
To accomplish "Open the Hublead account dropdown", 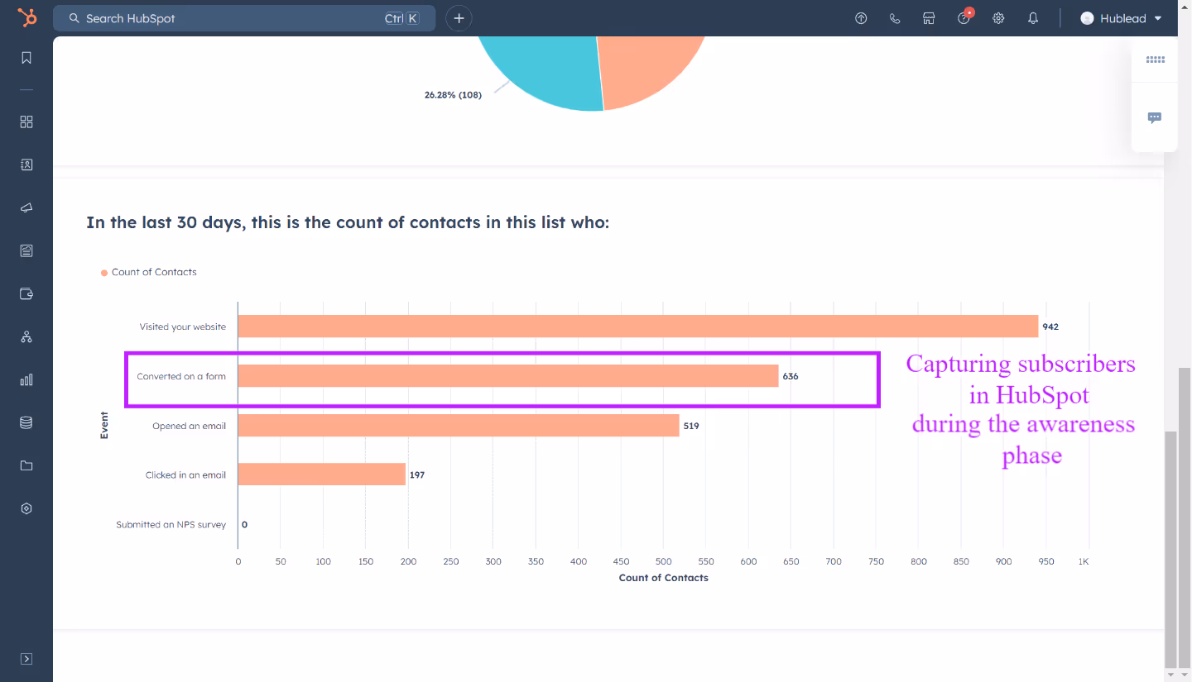I will (1122, 17).
